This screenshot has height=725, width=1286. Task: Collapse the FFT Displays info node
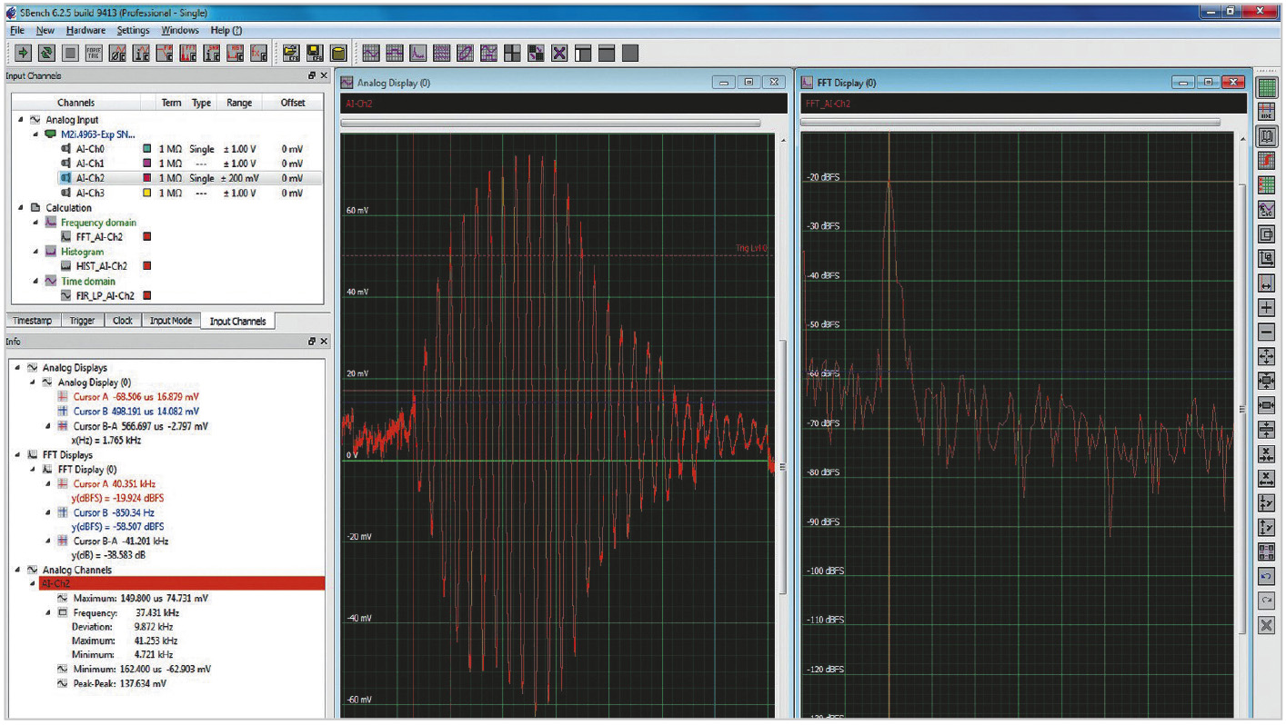tap(19, 454)
